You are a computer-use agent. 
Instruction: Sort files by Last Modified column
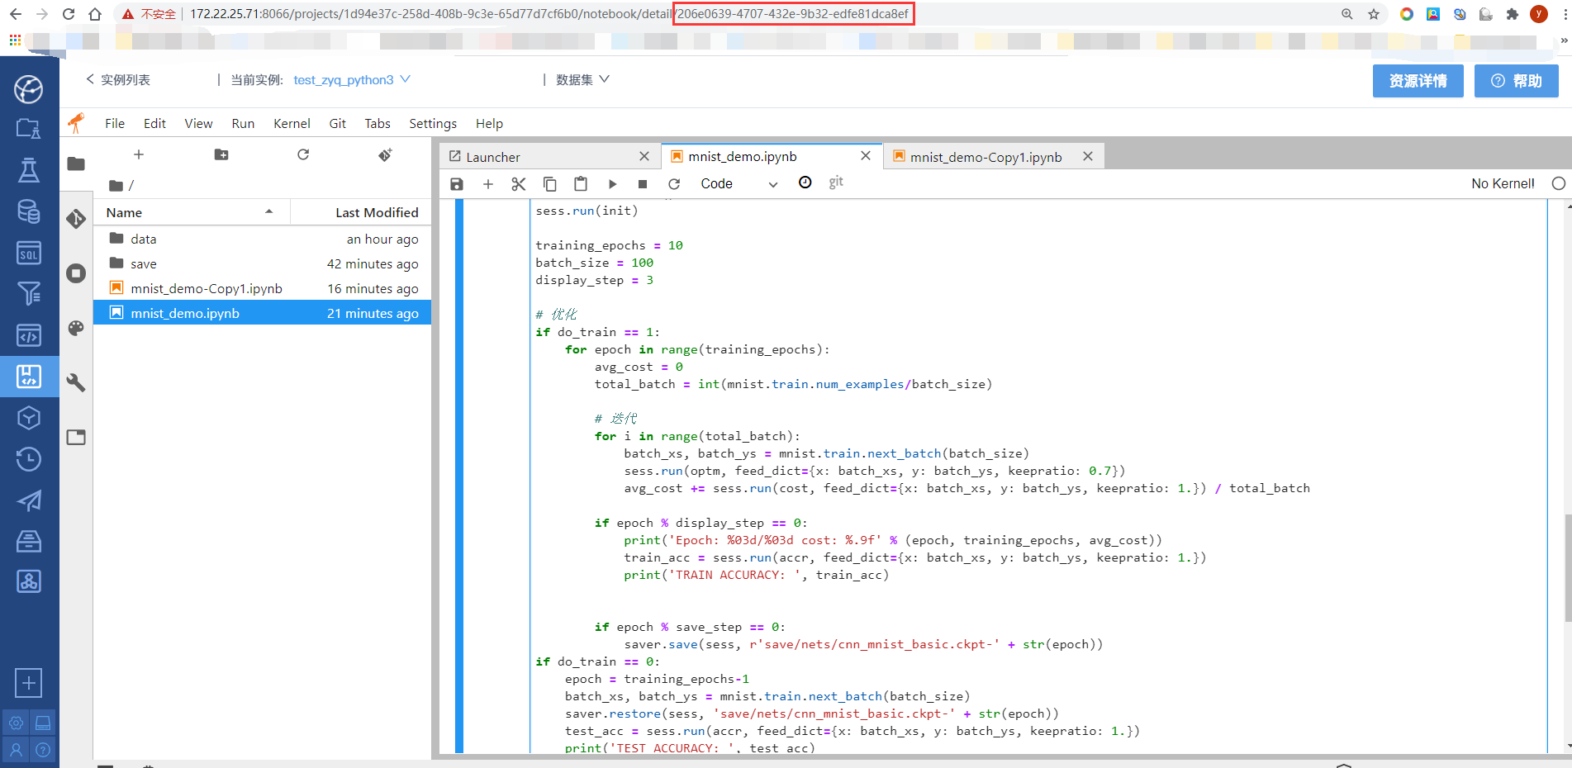(x=361, y=212)
